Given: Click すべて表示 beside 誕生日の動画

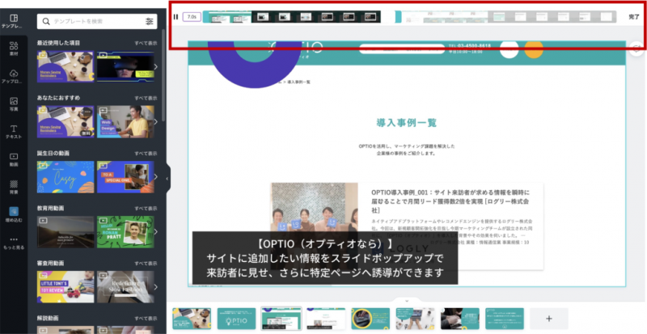Looking at the screenshot, I should point(146,154).
